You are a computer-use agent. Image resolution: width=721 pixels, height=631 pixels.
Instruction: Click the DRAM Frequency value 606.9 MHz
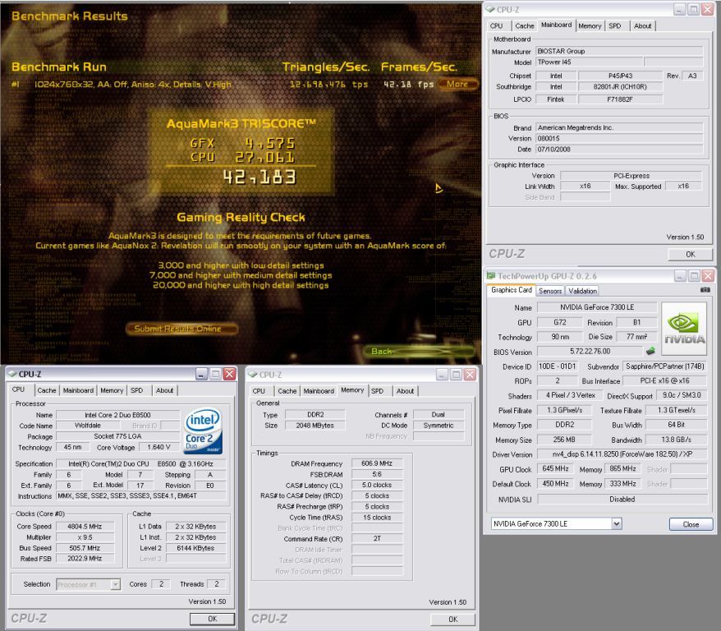(x=377, y=463)
